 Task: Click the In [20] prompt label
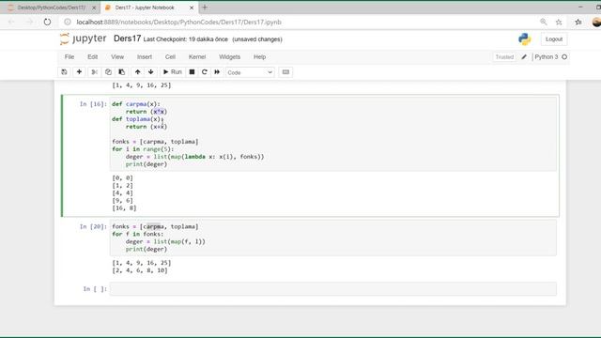pyautogui.click(x=93, y=226)
